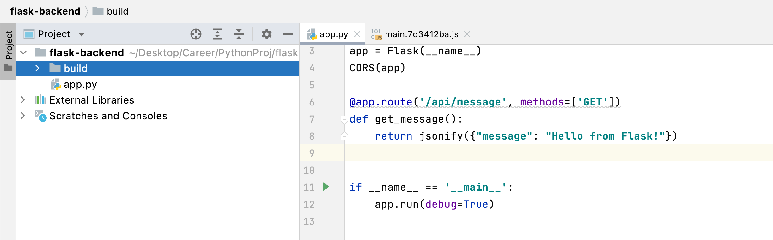Switch to the main.7d3412ba.js tab
This screenshot has height=240, width=773.
tap(421, 34)
